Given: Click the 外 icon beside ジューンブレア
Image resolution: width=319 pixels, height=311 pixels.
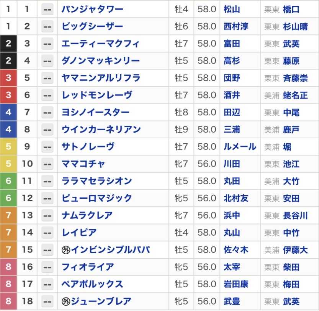Looking at the screenshot, I should click(x=66, y=301).
